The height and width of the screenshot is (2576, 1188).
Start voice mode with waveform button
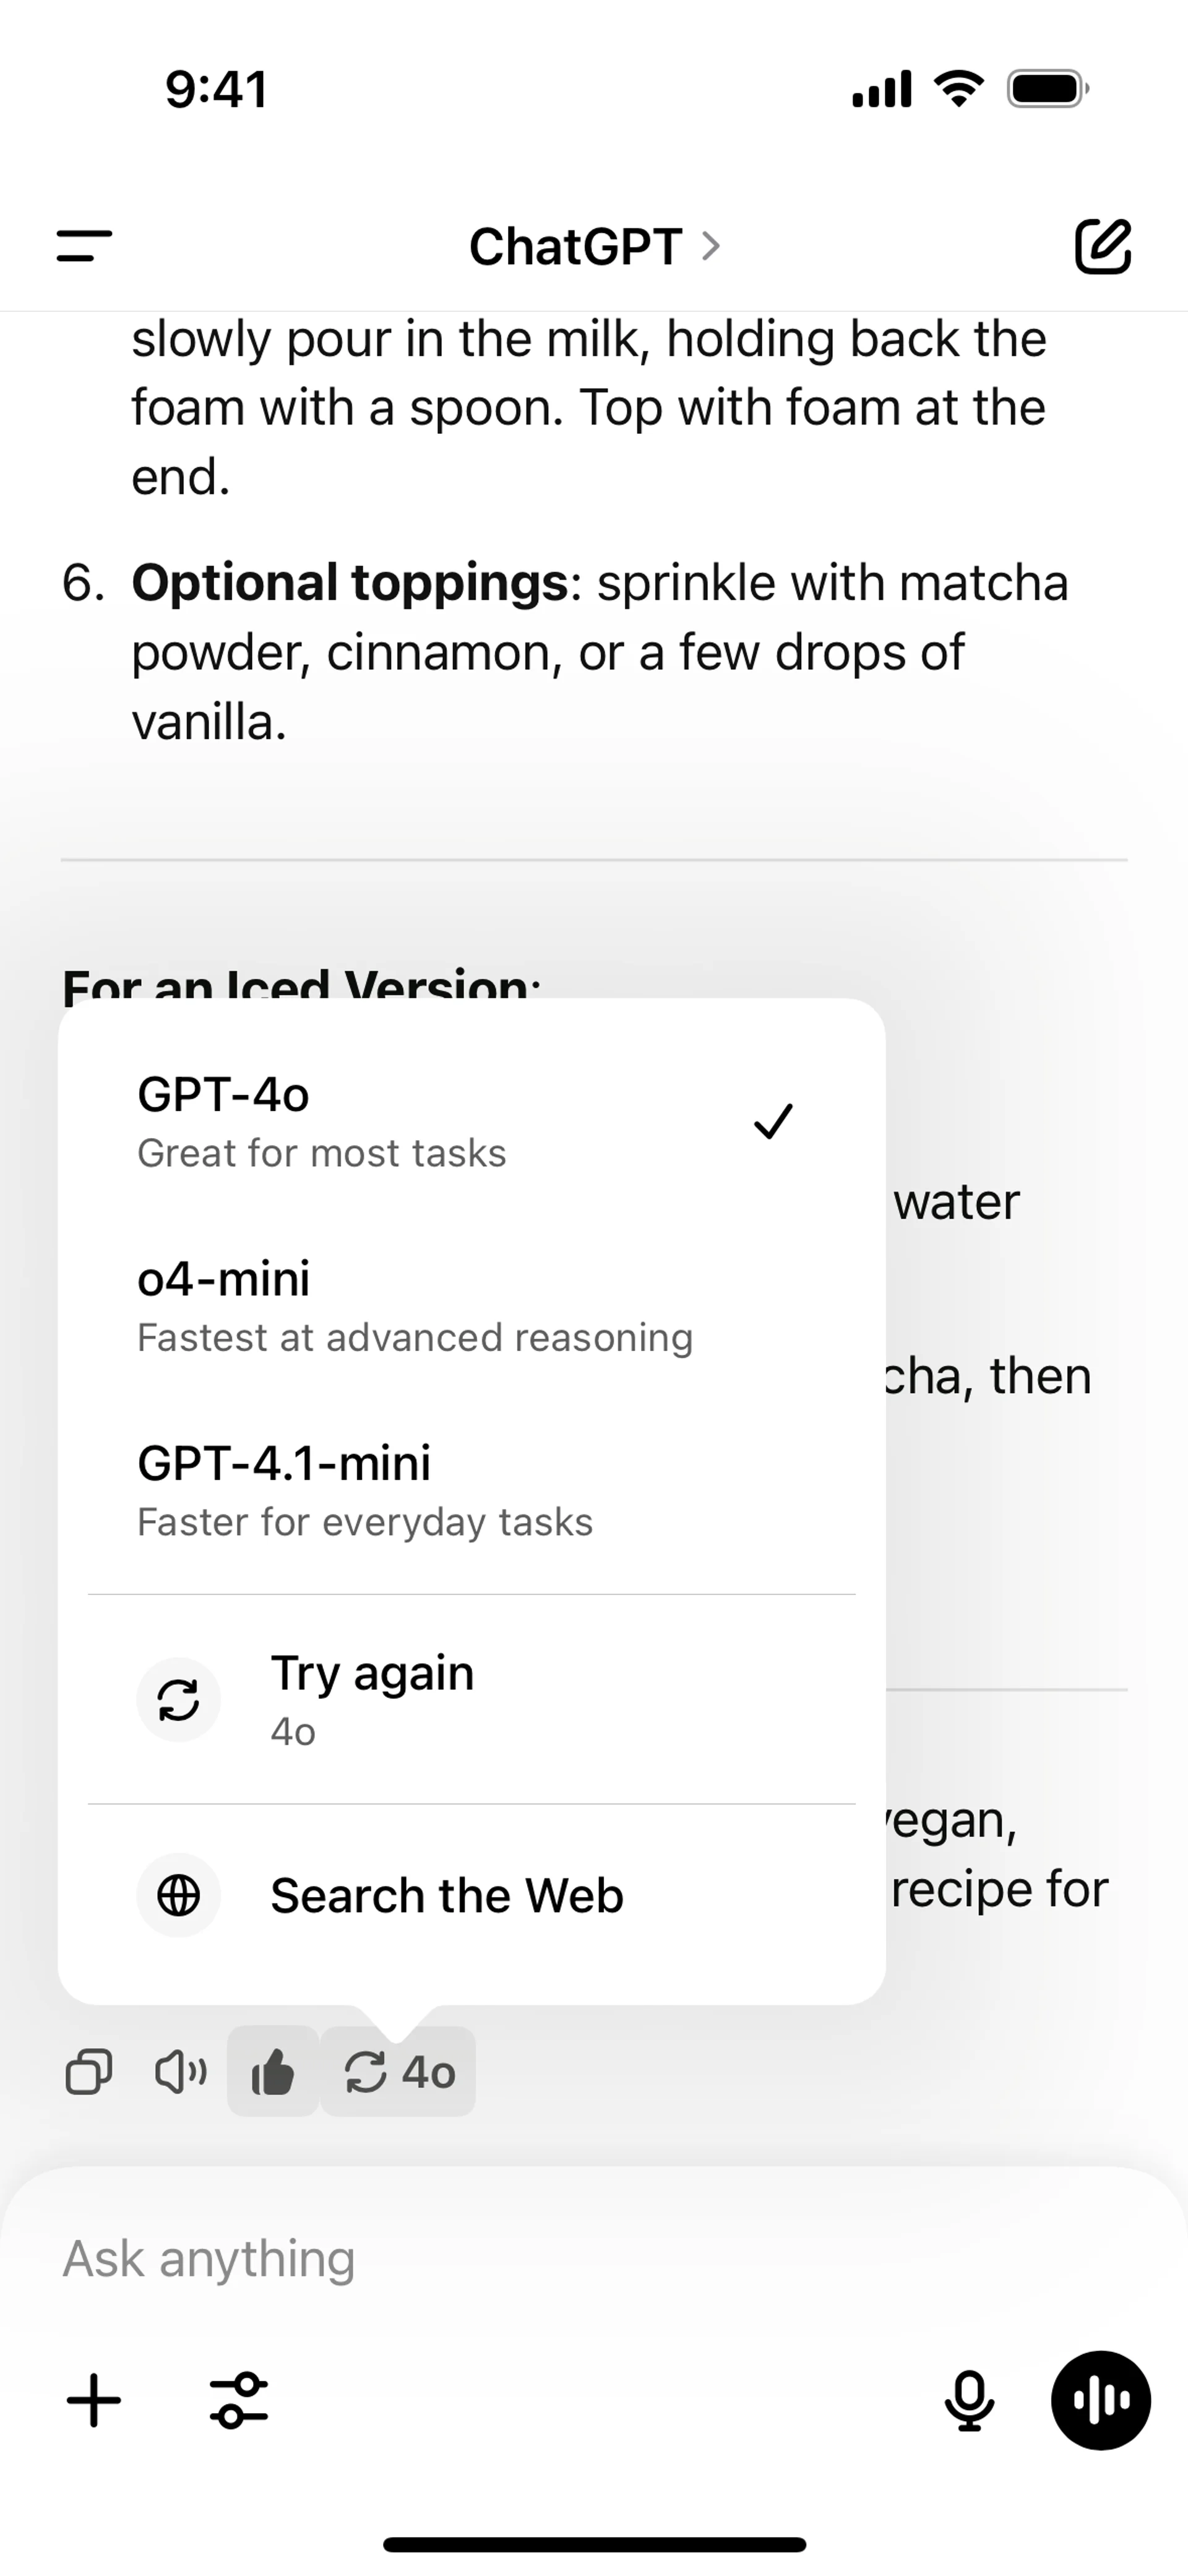coord(1100,2400)
